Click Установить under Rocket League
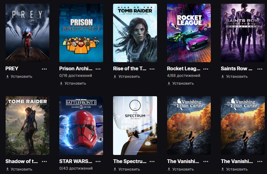Screen dimensions: 267x174 181,83
